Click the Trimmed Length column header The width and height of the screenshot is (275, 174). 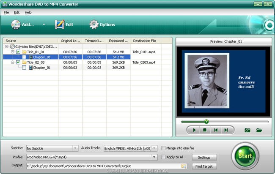pos(94,41)
